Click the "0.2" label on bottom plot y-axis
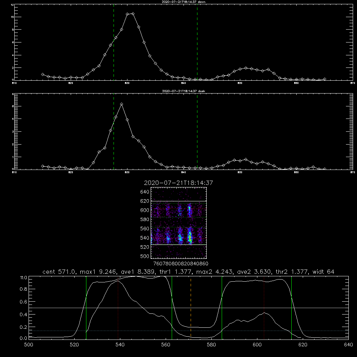 click(x=24, y=327)
